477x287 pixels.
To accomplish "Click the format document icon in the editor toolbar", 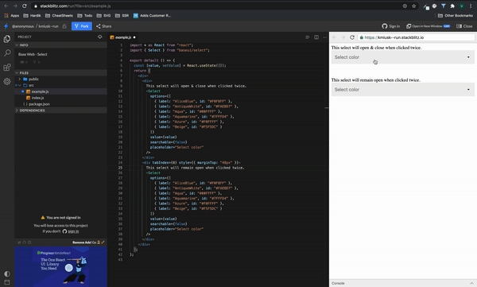I will click(308, 37).
